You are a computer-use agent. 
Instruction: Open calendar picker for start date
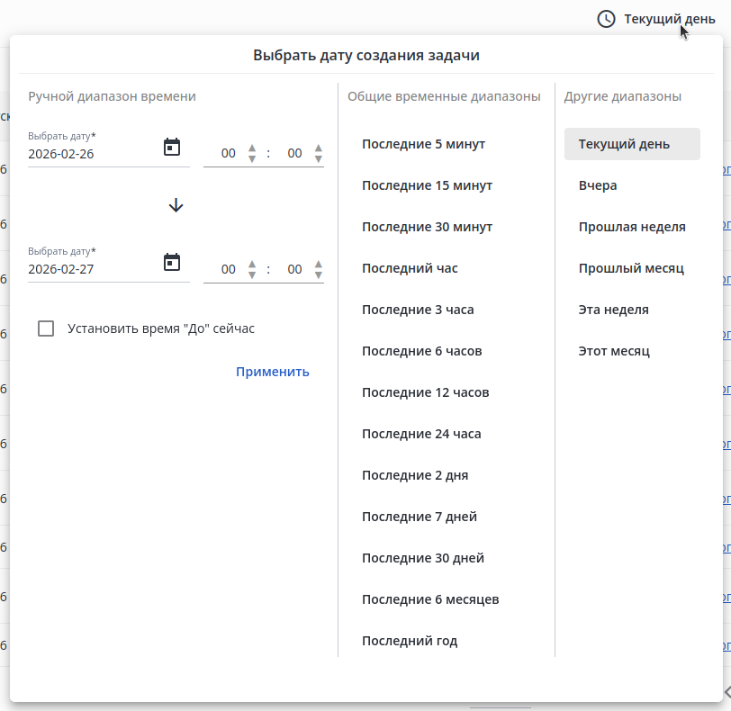tap(172, 147)
